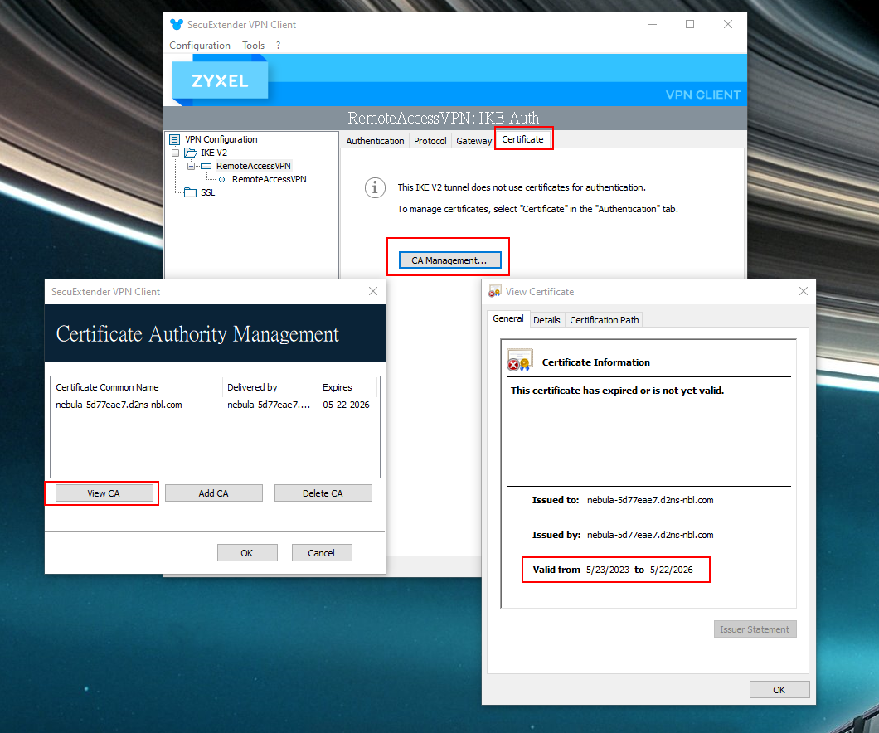Click the 5/22/2026 valid to date
This screenshot has height=733, width=879.
click(x=672, y=570)
